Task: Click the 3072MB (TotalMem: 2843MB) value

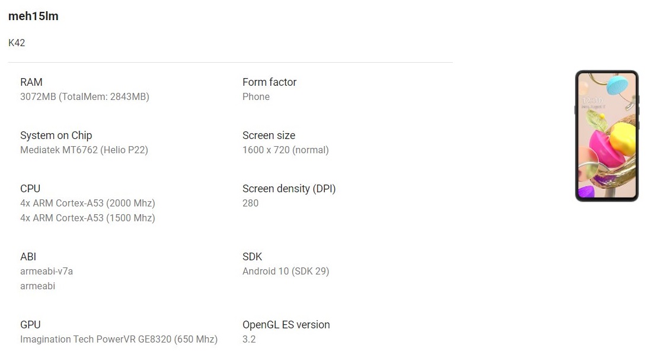Action: coord(85,97)
